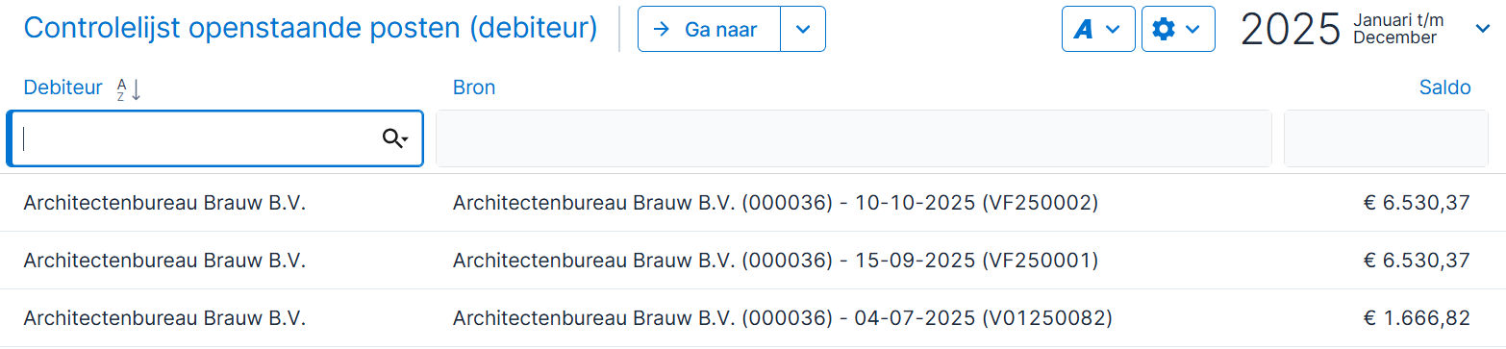Image resolution: width=1506 pixels, height=349 pixels.
Task: Open the row with invoice V01250082
Action: [753, 318]
